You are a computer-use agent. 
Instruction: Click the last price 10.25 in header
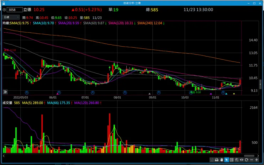39,10
